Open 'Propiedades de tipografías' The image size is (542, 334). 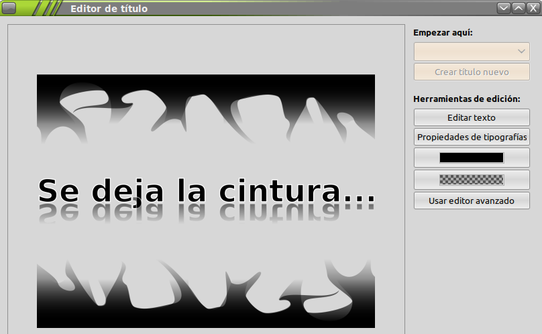[x=472, y=137]
